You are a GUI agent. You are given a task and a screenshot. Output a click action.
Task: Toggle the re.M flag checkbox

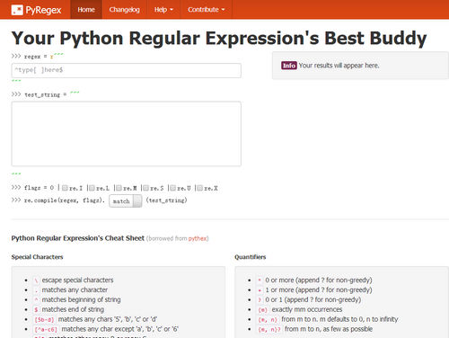click(119, 188)
